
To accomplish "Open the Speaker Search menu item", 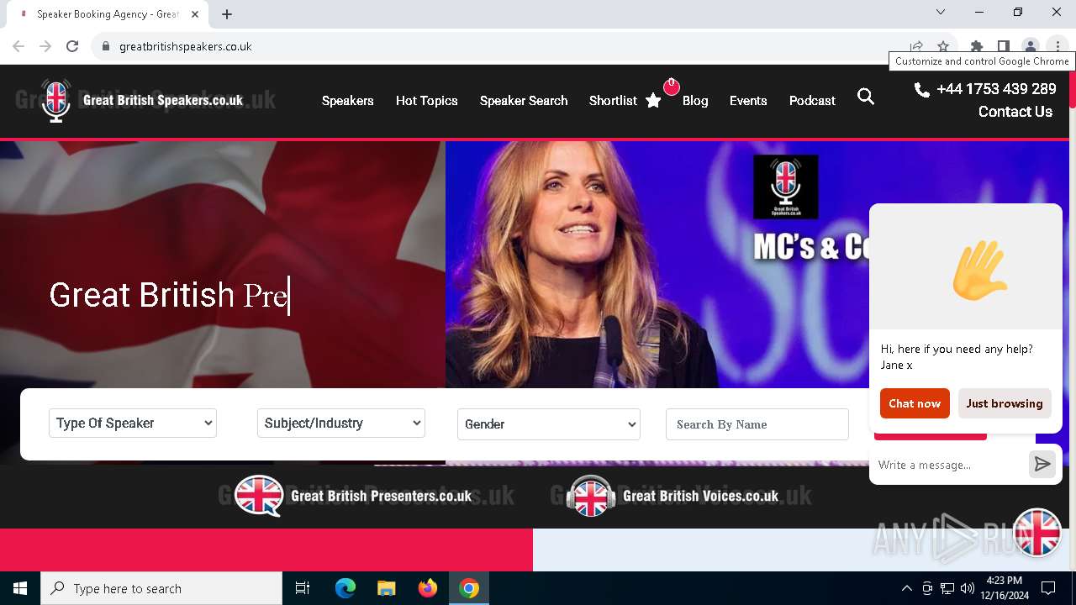I will (x=524, y=101).
